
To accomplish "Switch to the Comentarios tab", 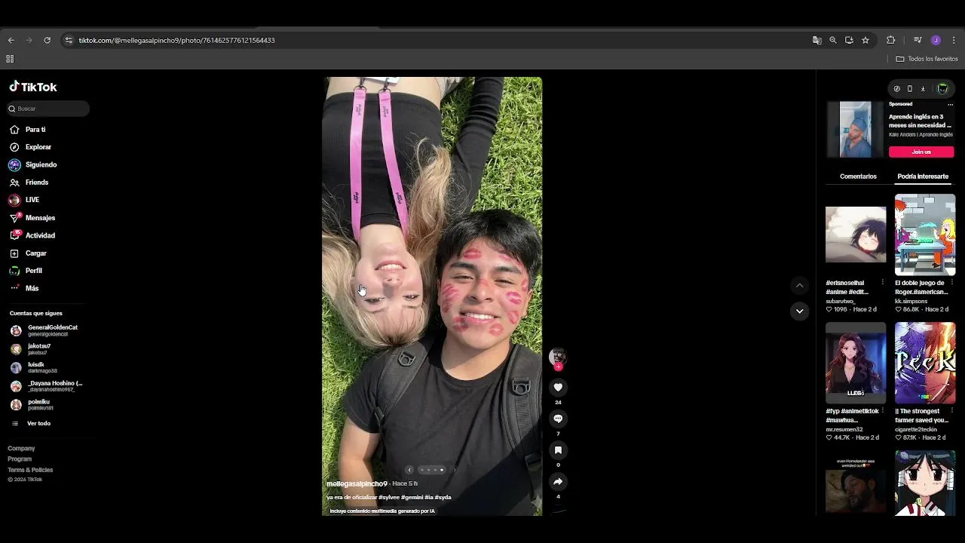I will point(858,176).
